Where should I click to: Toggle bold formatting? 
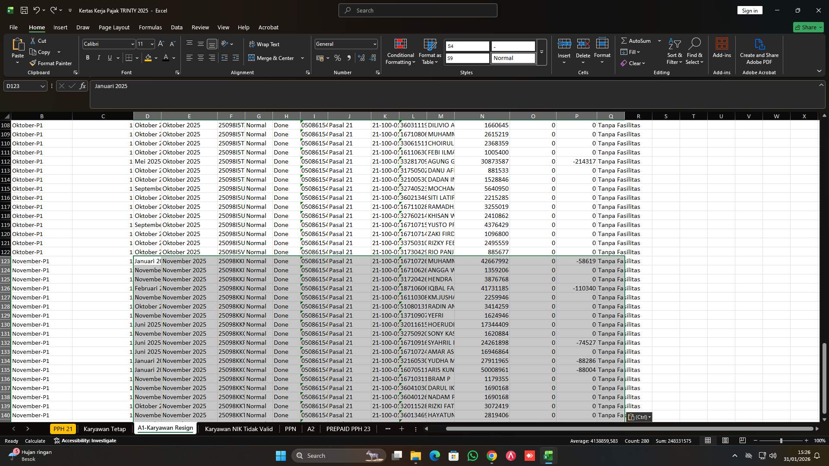(88, 57)
